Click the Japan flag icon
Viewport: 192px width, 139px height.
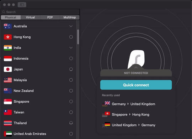click(x=8, y=69)
